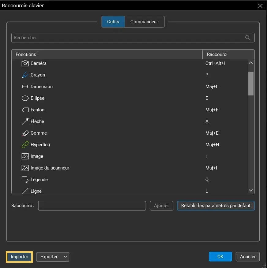Select the Ligne tool

(x=36, y=190)
